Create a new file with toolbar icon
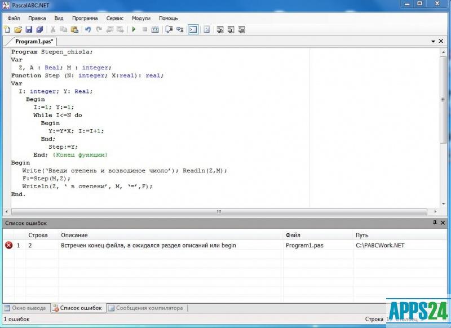451x328 pixels. 7,29
